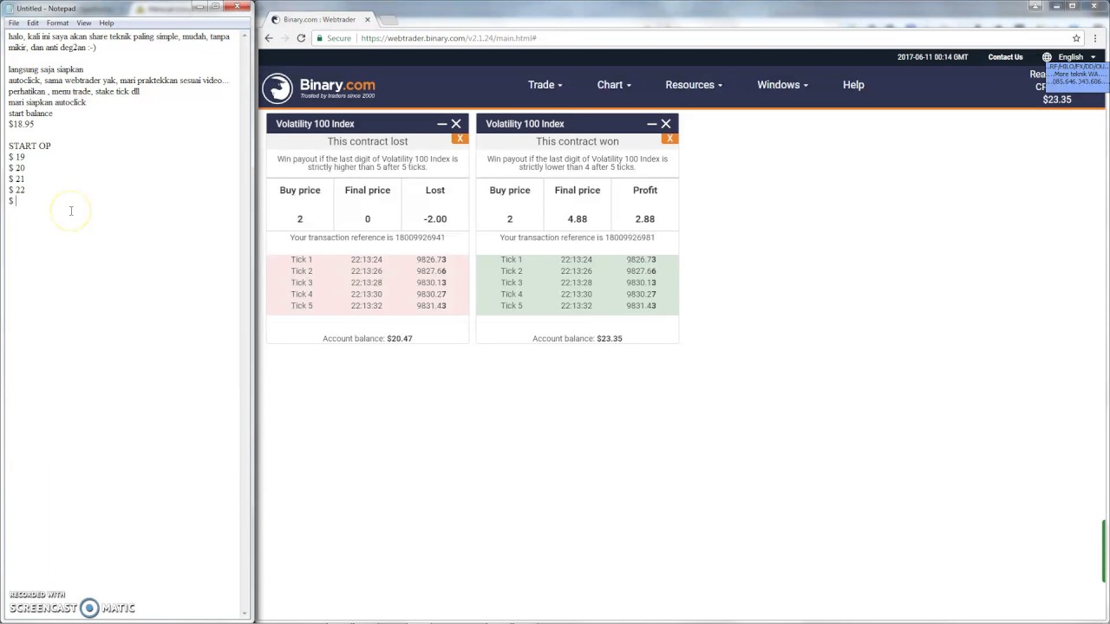Open the Trade dropdown menu
This screenshot has width=1110, height=624.
click(x=545, y=85)
